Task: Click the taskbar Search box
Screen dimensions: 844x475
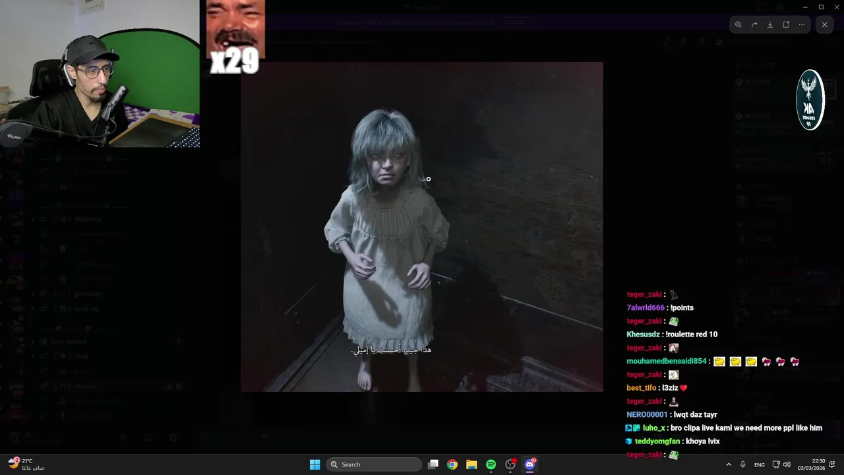Action: point(374,464)
